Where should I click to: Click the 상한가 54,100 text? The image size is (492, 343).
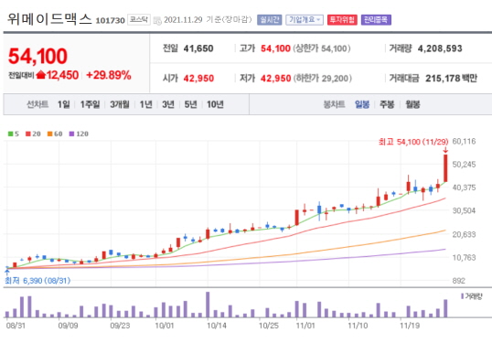[322, 48]
